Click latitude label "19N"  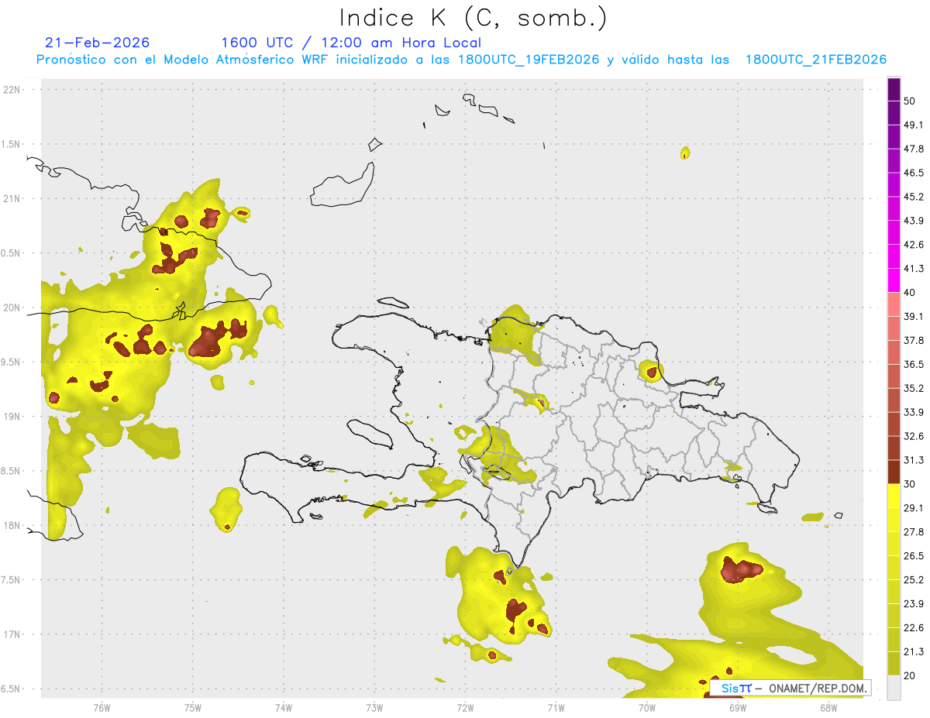(12, 417)
